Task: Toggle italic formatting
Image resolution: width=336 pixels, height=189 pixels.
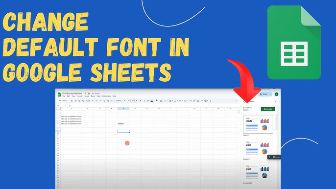Action: [x=144, y=101]
